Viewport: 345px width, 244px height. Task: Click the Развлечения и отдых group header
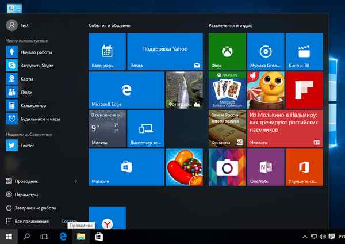(x=230, y=25)
